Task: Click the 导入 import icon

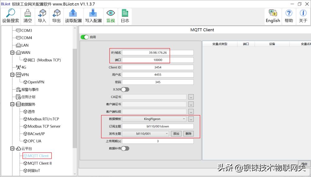Action: [x=42, y=16]
